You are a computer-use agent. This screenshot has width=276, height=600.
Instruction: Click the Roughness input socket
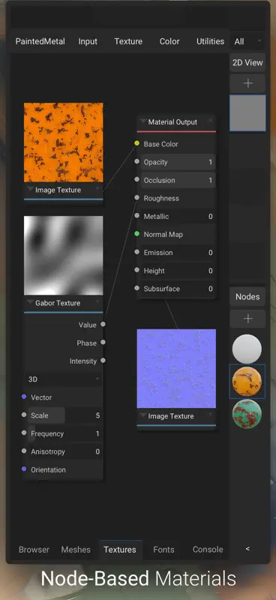click(x=137, y=198)
